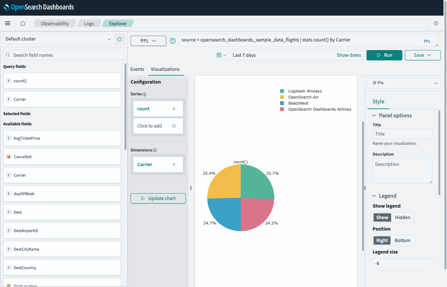
Task: Click the visualization Title field
Action: [402, 134]
